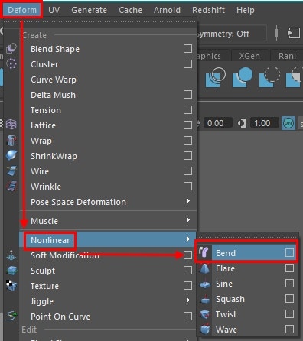The image size is (303, 341).
Task: Click the Sine deformer icon
Action: point(205,284)
